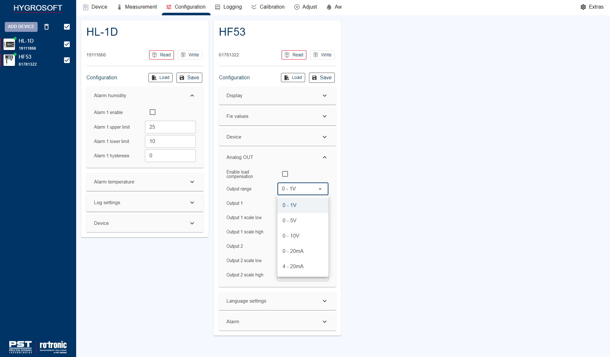Click the Alarm 1 lower limit field
This screenshot has height=357, width=610.
point(170,141)
